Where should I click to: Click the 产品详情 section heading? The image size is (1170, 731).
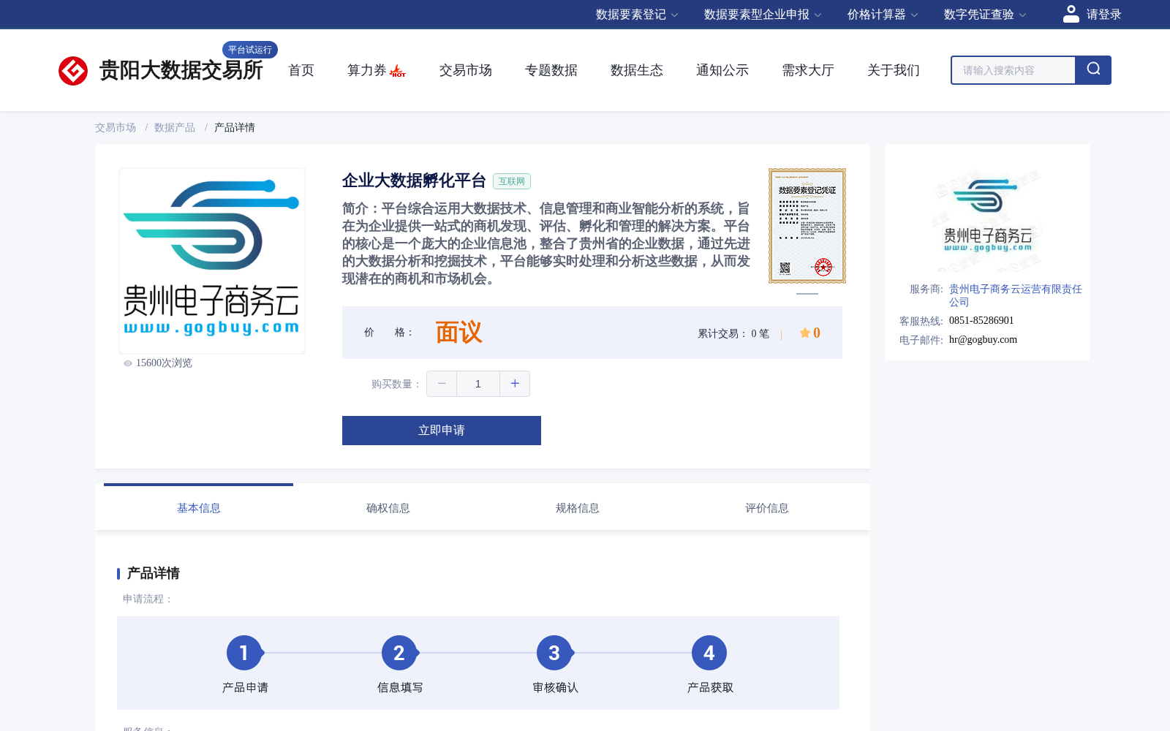(153, 573)
